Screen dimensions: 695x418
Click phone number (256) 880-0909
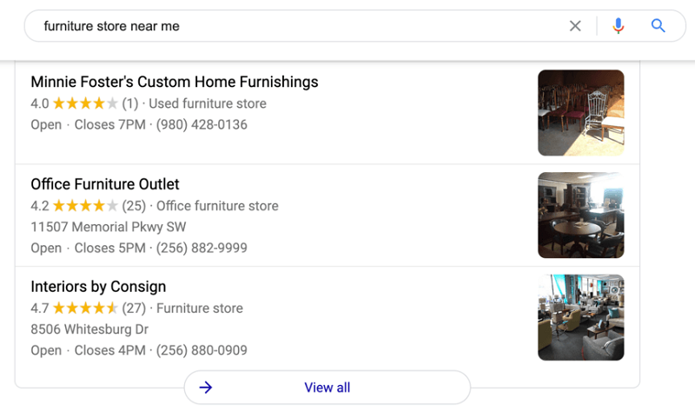click(202, 350)
